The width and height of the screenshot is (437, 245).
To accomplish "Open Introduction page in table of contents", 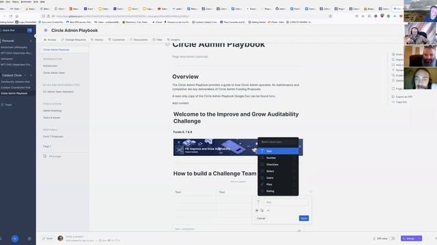I will [50, 66].
